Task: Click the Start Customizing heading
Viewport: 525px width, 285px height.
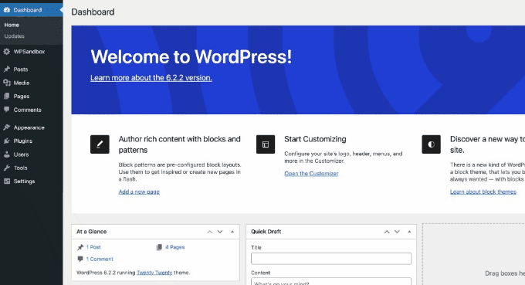Action: click(315, 139)
